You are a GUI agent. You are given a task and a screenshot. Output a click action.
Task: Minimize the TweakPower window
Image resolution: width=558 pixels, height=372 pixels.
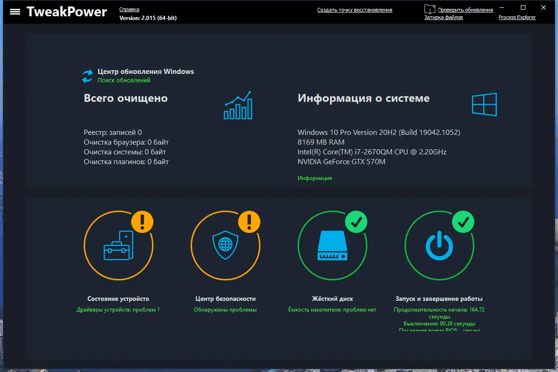click(x=502, y=7)
